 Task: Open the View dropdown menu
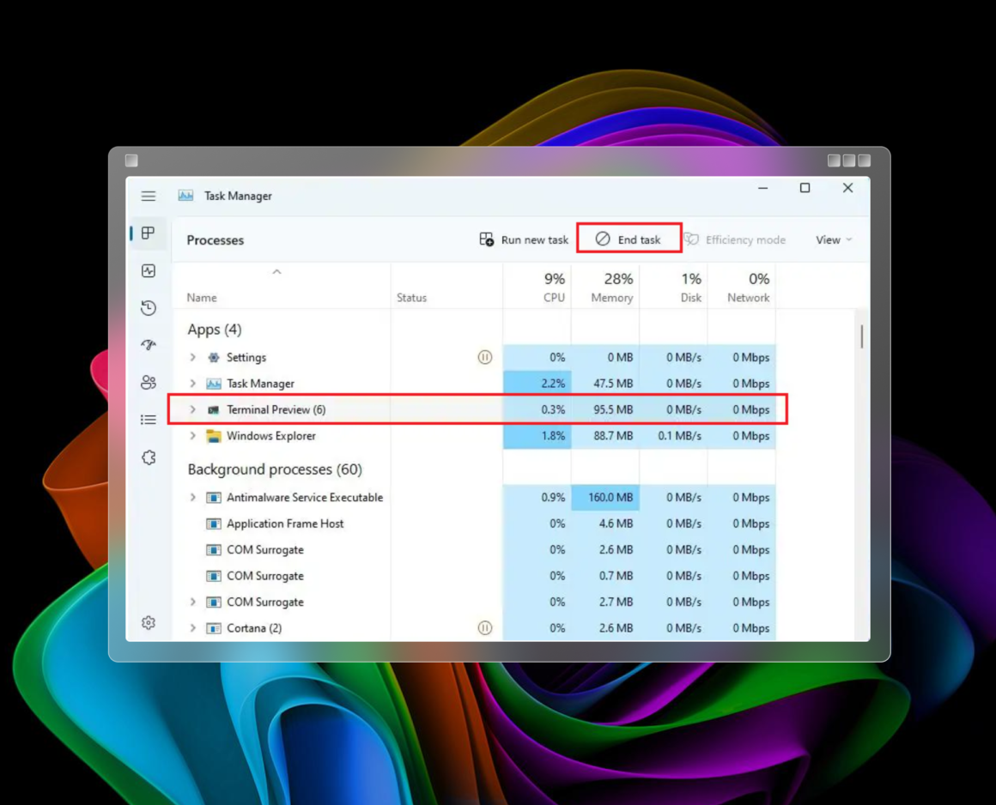[829, 239]
